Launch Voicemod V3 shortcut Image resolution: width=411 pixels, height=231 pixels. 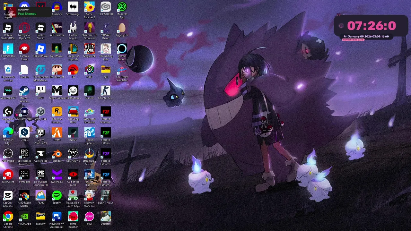tap(8, 90)
